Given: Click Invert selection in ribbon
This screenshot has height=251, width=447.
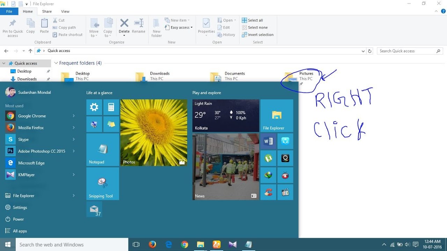Looking at the screenshot, I should pos(258,35).
